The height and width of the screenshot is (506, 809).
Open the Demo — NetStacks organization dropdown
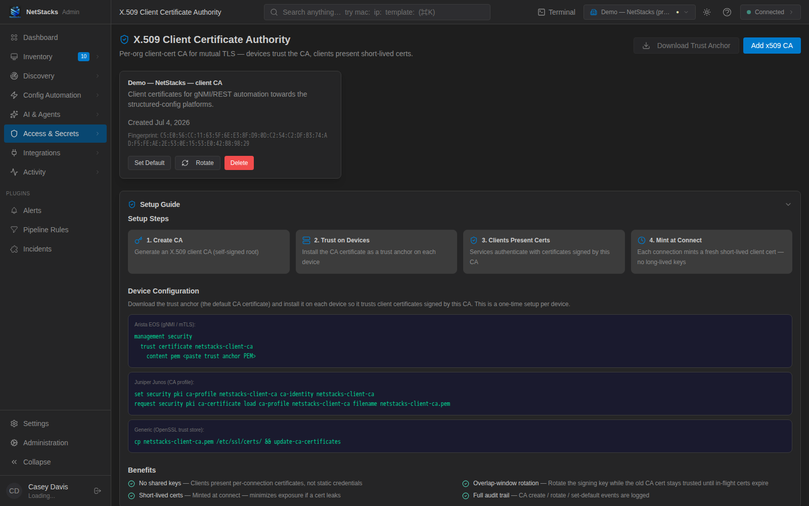(639, 12)
